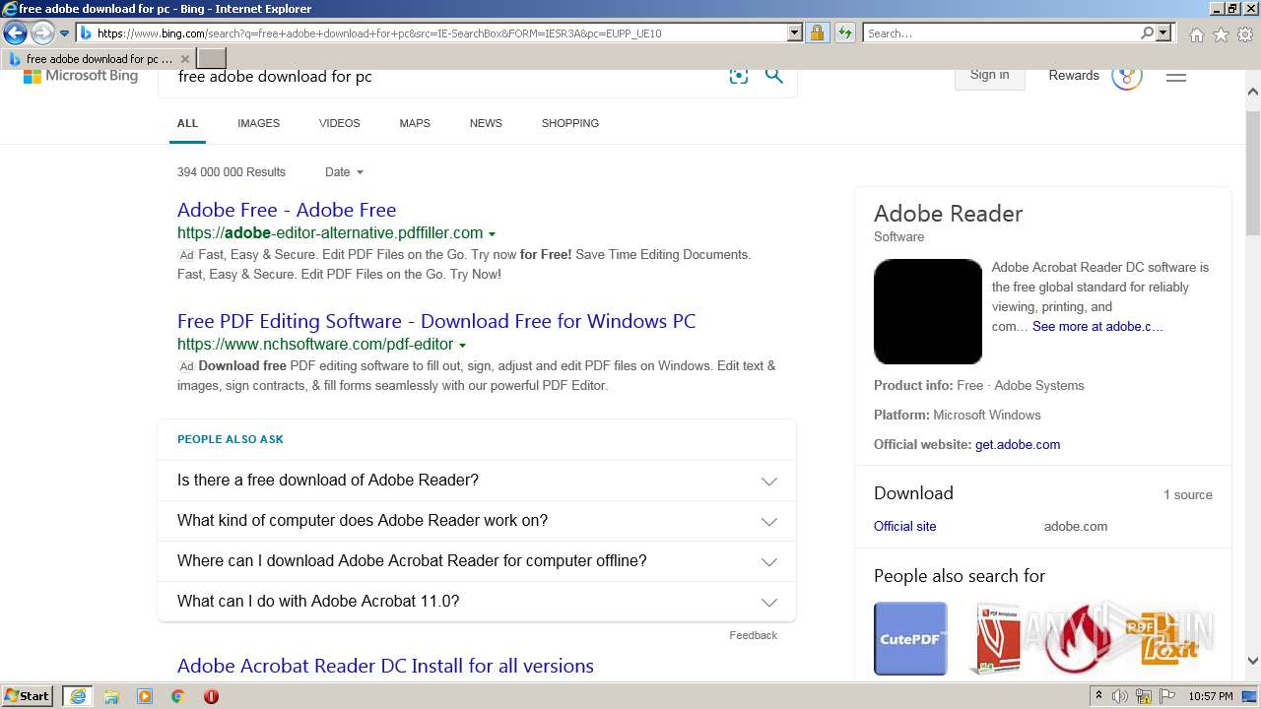This screenshot has height=709, width=1261.
Task: Open 'Adobe Acrobat Reader DC Install for all versions'
Action: [385, 666]
